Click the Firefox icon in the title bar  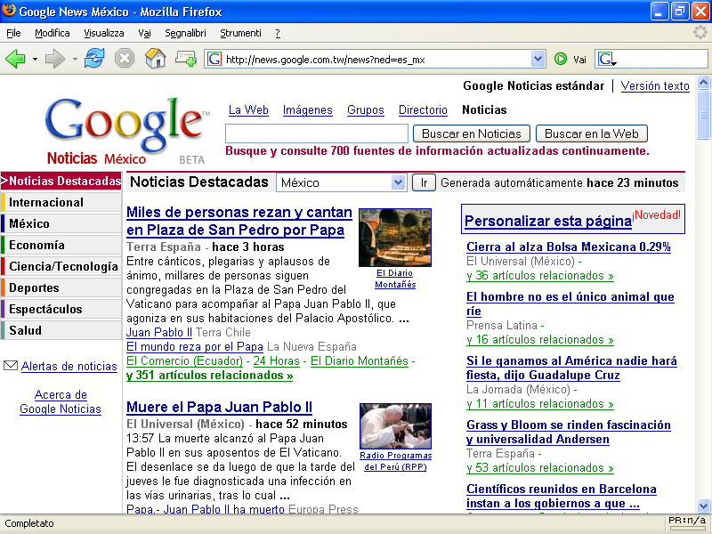coord(9,10)
